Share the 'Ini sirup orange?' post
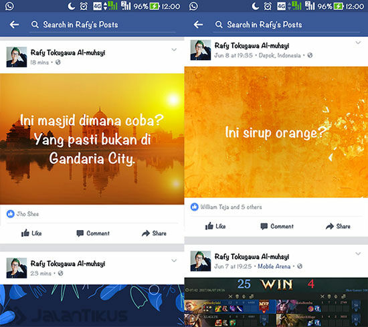This screenshot has width=368, height=327. 338,226
